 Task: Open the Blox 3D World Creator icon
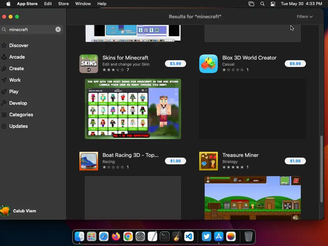[x=209, y=64]
